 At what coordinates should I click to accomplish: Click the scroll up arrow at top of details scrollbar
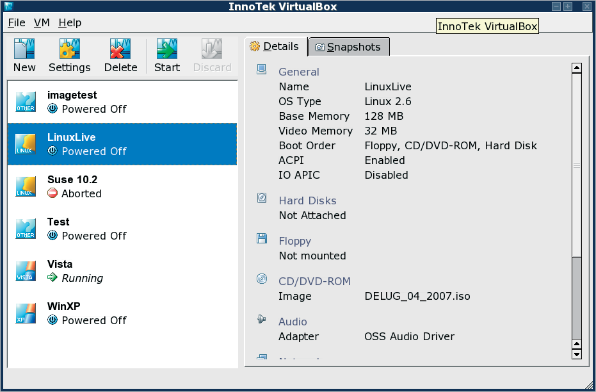[x=577, y=69]
